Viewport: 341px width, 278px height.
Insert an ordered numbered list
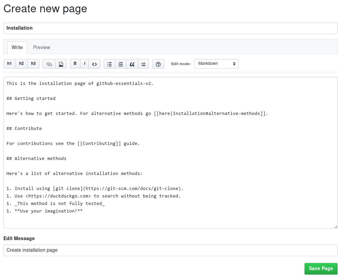click(x=121, y=64)
